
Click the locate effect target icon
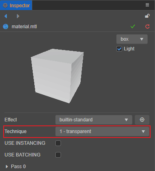(x=142, y=120)
